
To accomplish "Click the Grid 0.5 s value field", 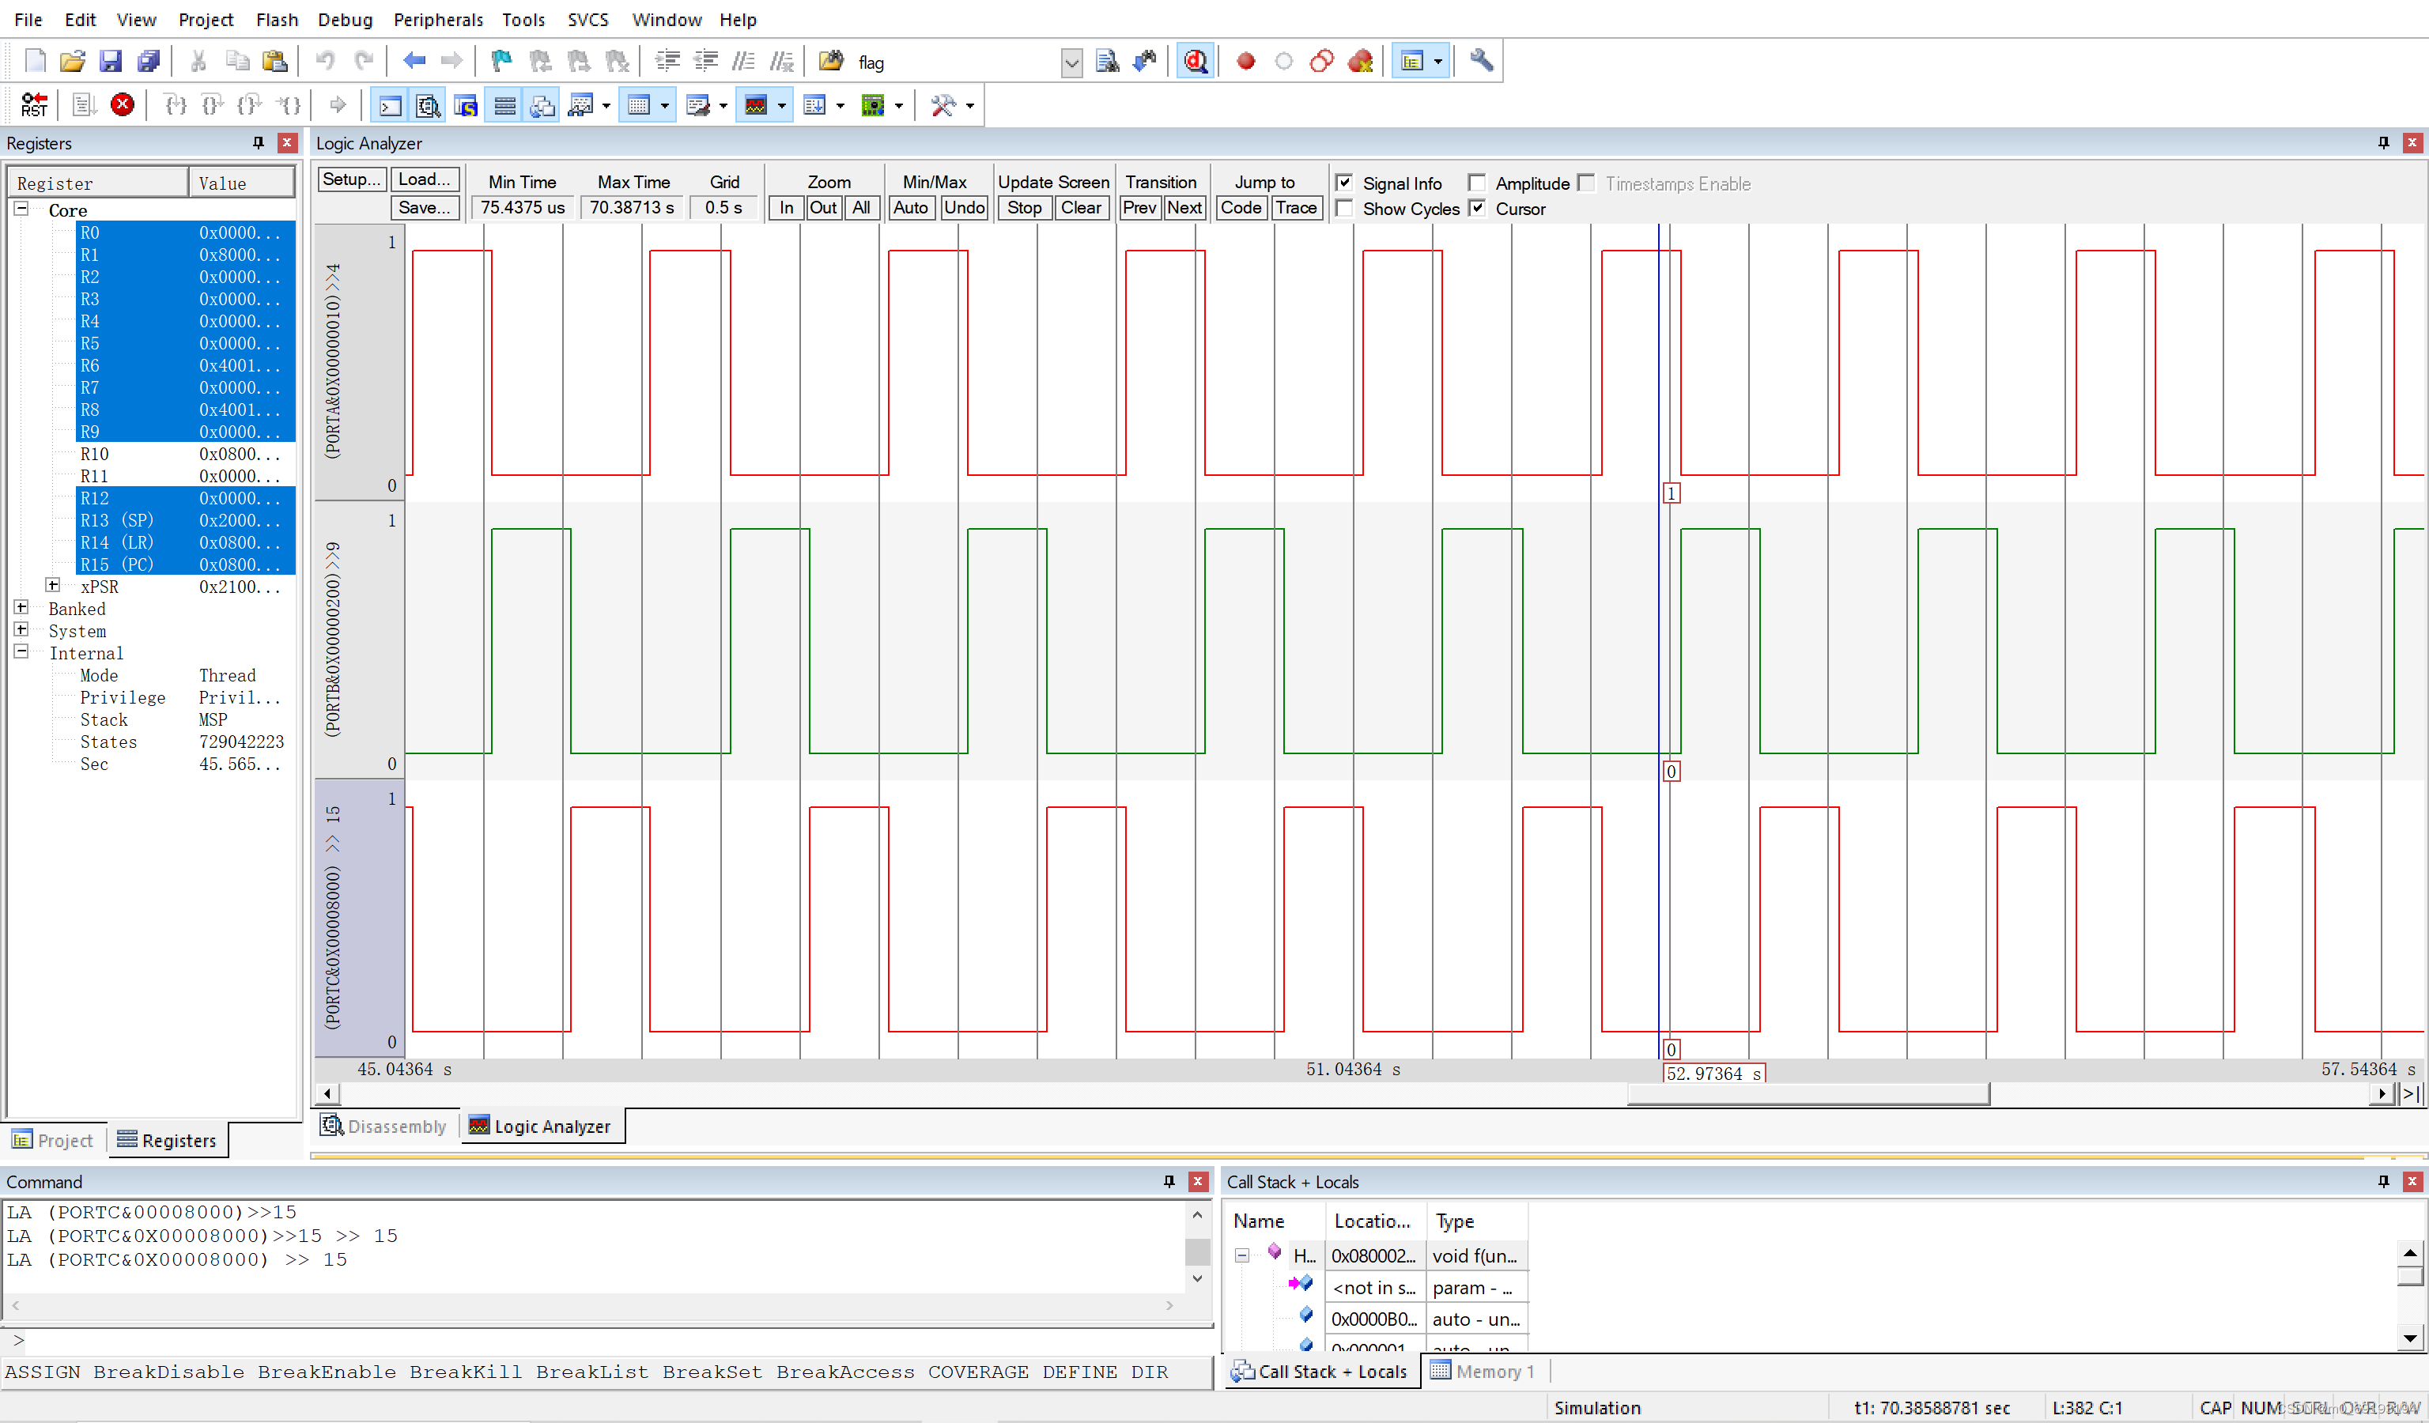I will pos(724,207).
